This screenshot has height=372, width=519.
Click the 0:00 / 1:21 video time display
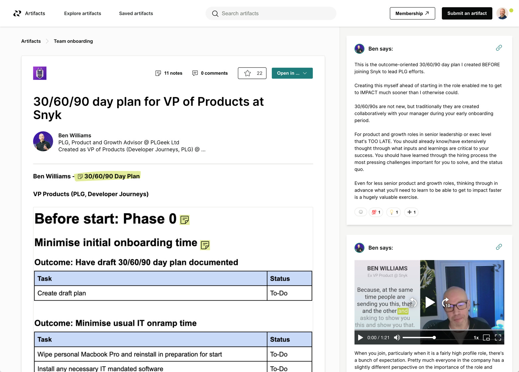pos(378,337)
